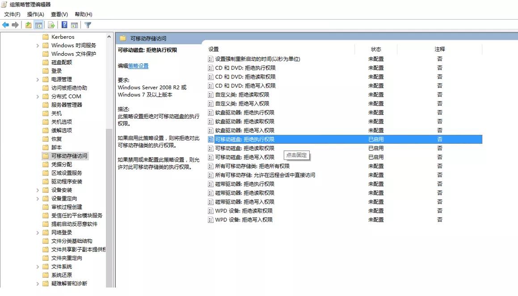Expand the 设备安装 node
The height and width of the screenshot is (296, 518).
38,190
